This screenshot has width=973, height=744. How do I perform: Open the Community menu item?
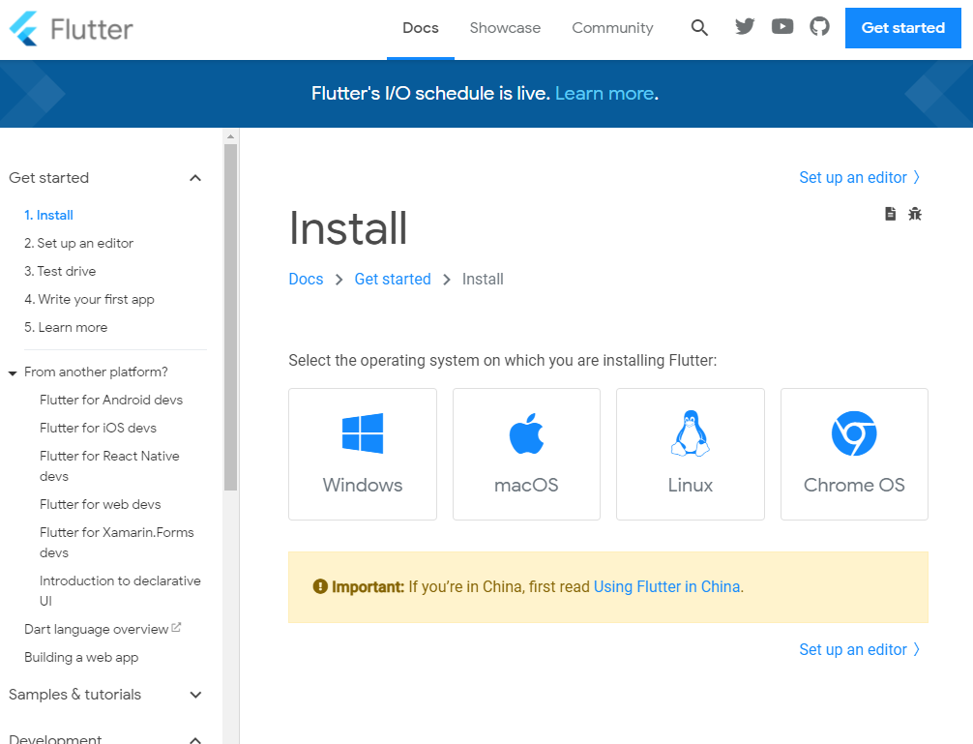coord(611,28)
